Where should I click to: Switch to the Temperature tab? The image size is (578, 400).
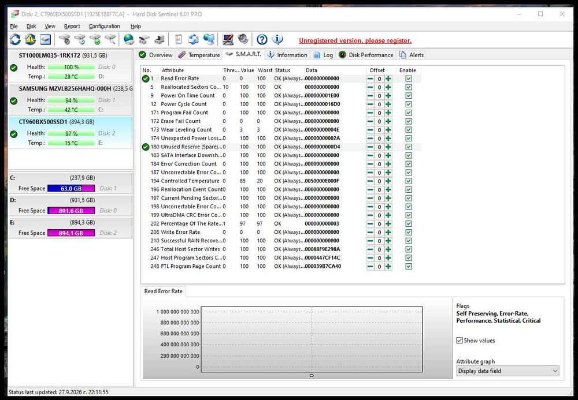coord(199,55)
